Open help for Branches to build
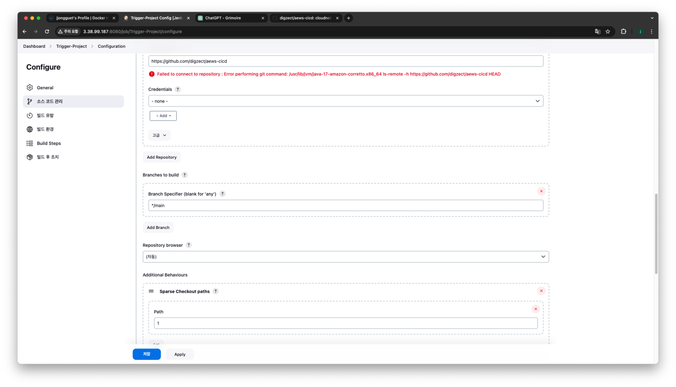Image resolution: width=676 pixels, height=387 pixels. point(185,175)
